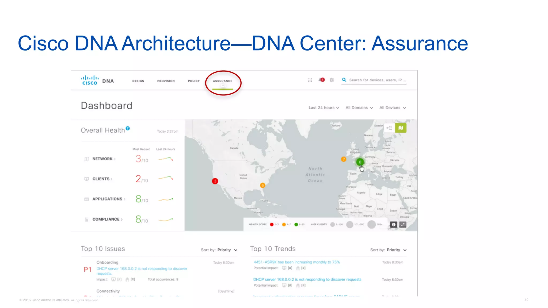Screen dimensions: 548x308
Task: Select red map marker numbered 3
Action: pyautogui.click(x=215, y=181)
